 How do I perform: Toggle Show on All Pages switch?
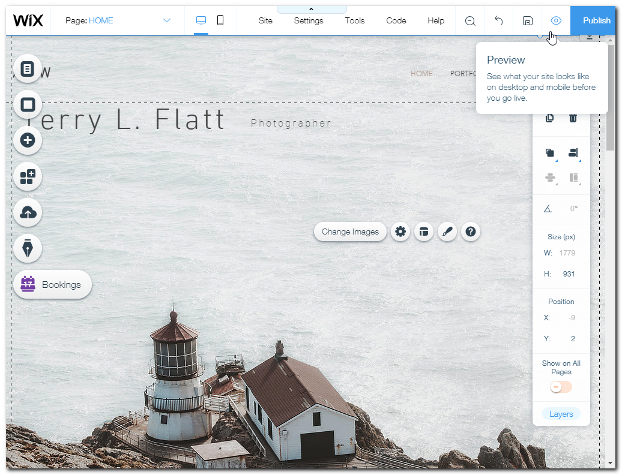tap(561, 387)
